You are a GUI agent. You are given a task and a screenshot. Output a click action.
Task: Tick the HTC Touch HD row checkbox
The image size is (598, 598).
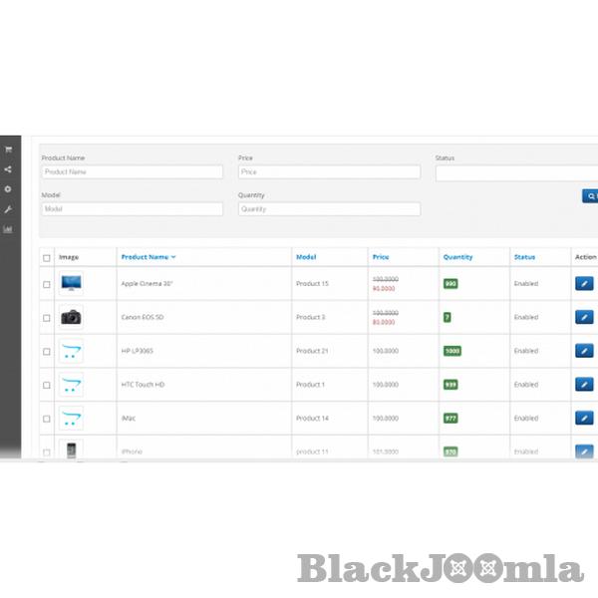pos(46,385)
